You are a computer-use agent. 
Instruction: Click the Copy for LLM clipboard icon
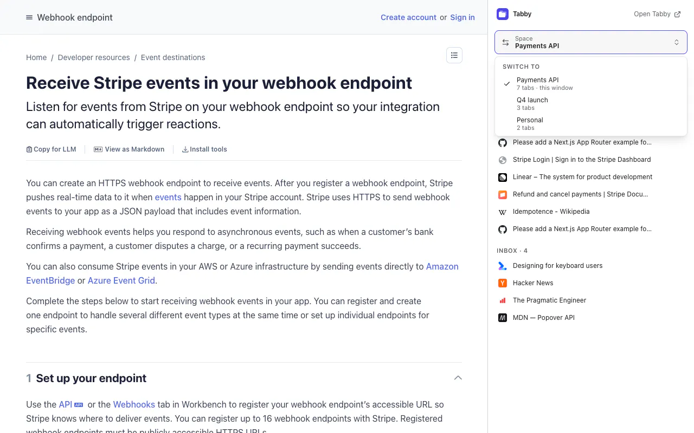29,149
